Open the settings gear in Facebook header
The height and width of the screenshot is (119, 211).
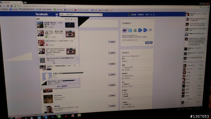click(x=154, y=15)
